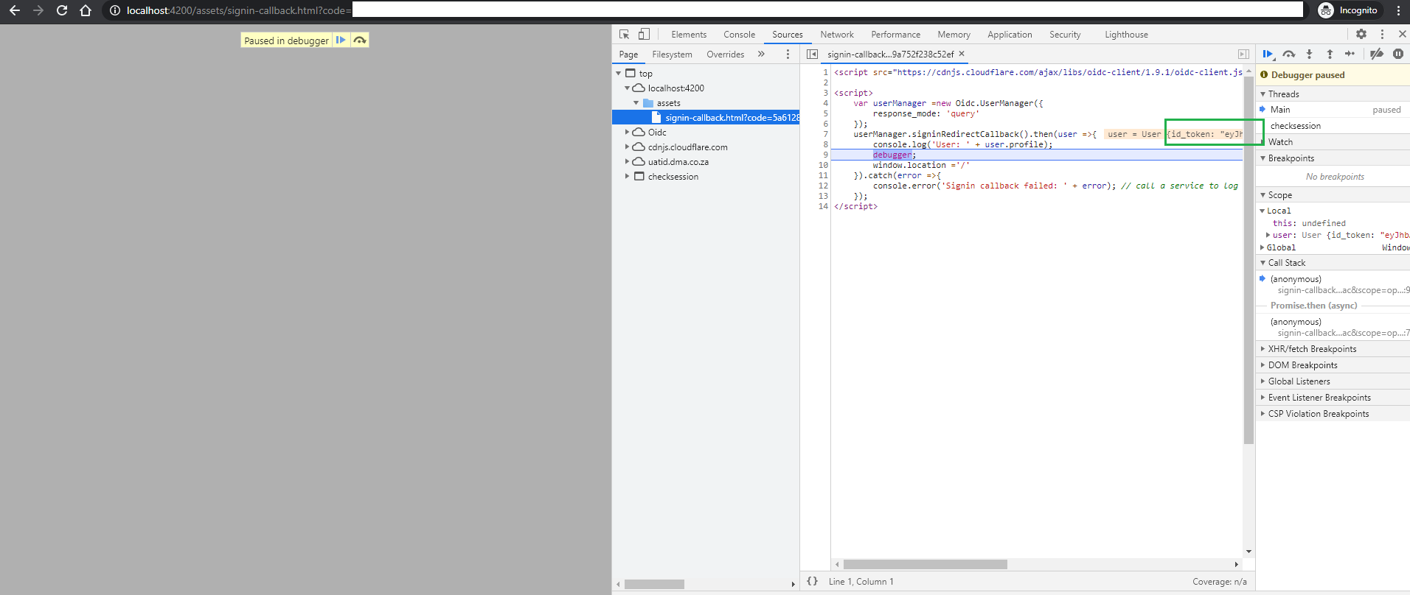The image size is (1410, 595).
Task: Click the Step button in debugger toolbar
Action: coord(1350,54)
